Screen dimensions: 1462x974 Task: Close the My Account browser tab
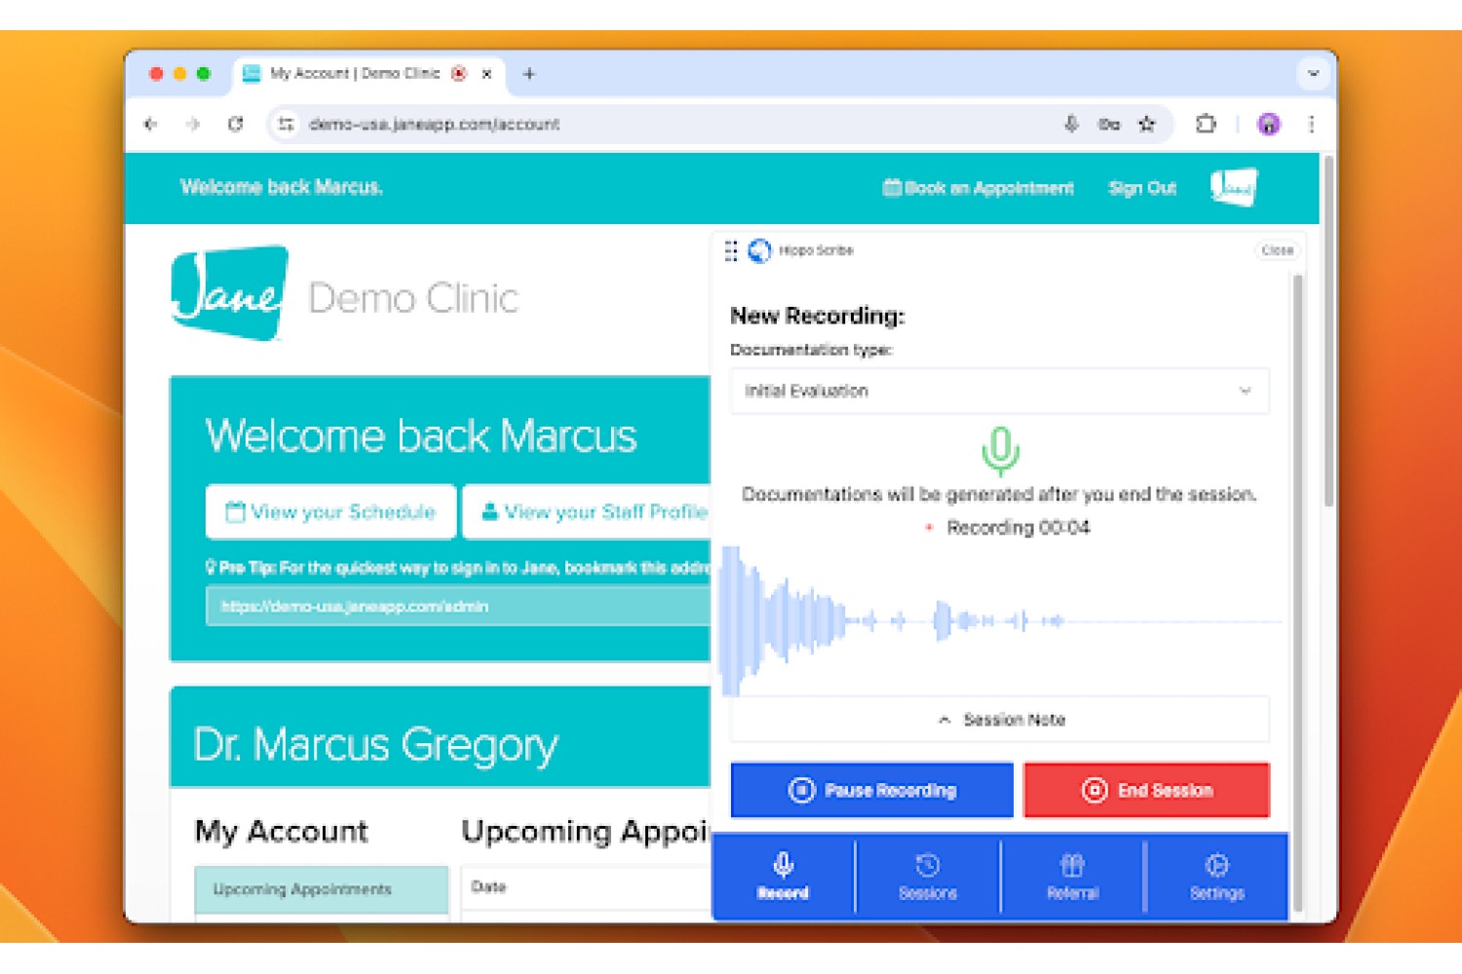[486, 73]
